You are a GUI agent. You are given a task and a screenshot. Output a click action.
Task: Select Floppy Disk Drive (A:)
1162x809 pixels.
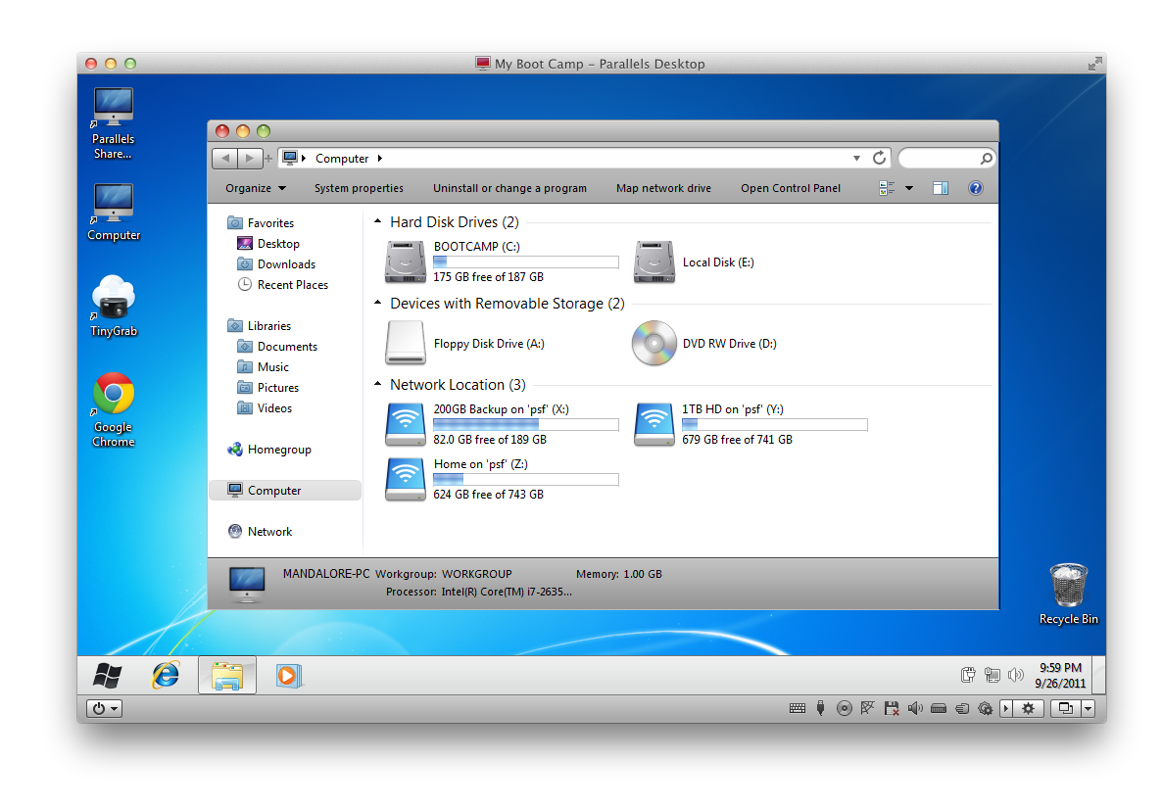click(x=464, y=343)
